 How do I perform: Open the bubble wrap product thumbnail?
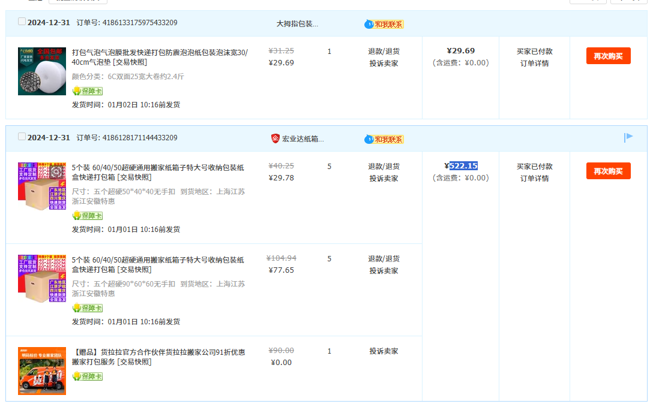(42, 71)
